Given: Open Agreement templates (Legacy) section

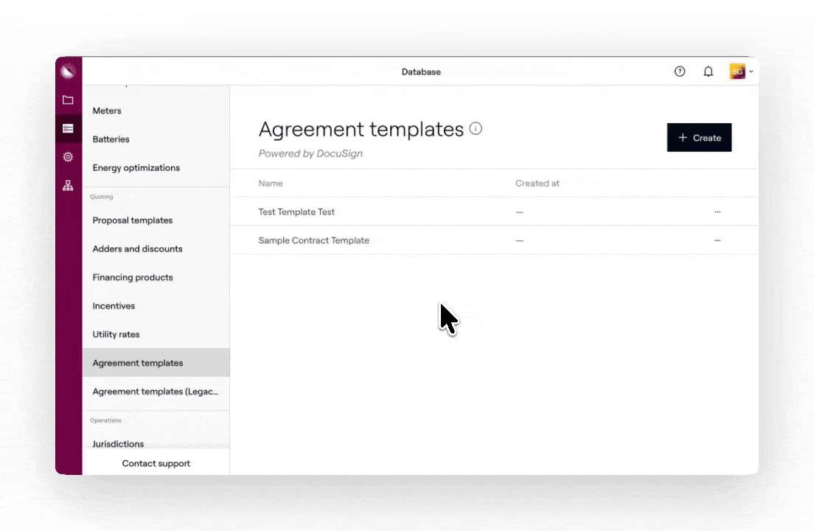Looking at the screenshot, I should [x=156, y=392].
